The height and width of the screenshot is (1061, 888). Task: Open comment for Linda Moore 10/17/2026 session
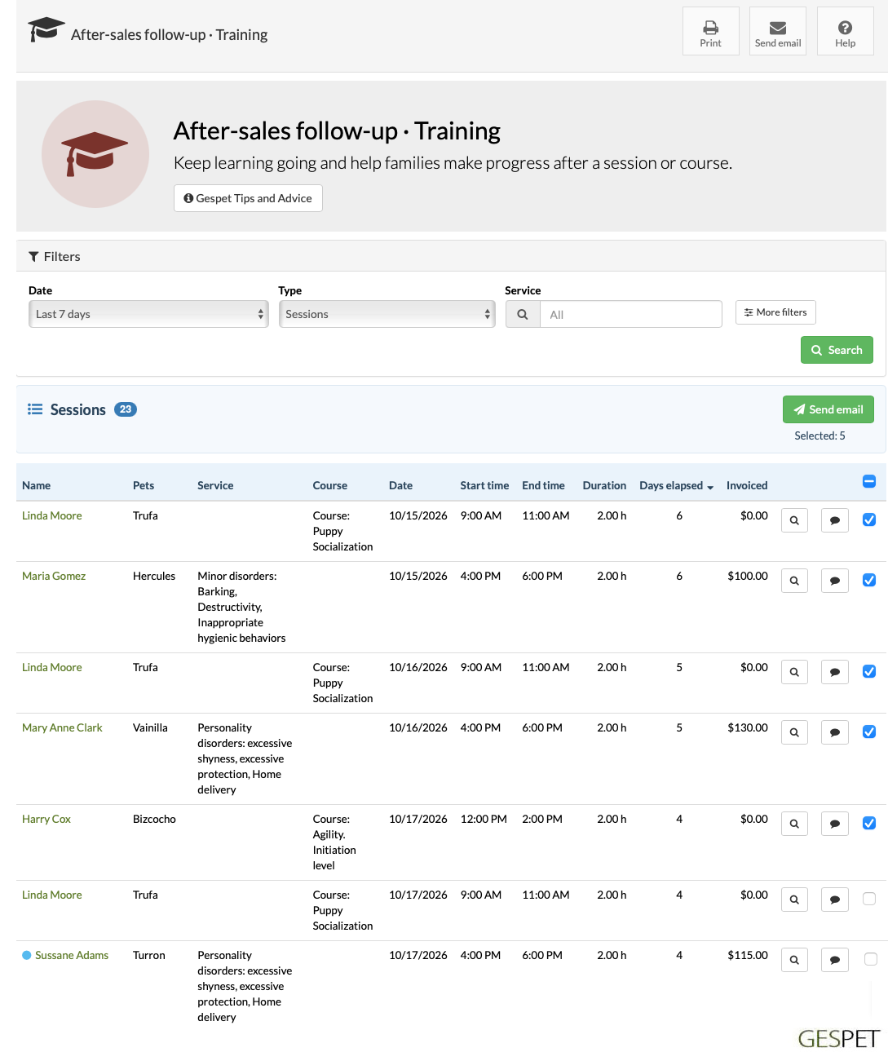coord(834,900)
